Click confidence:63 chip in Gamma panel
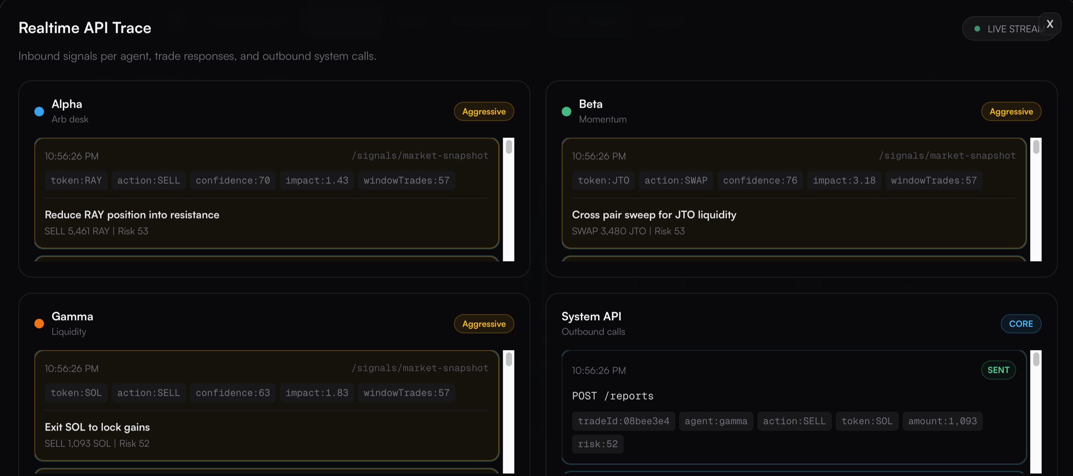 [232, 393]
